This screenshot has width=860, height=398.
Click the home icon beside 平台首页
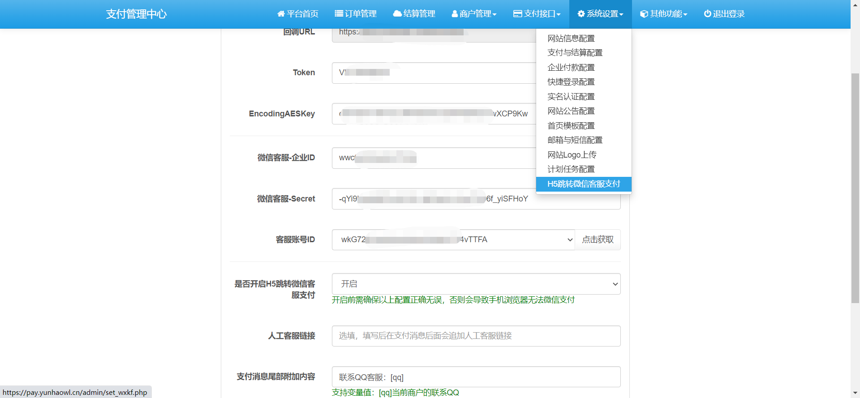pyautogui.click(x=281, y=14)
